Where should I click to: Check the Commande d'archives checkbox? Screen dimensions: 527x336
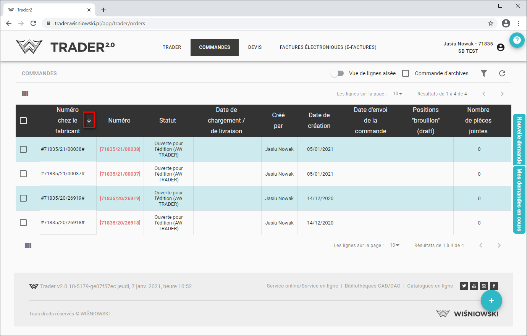coord(406,73)
